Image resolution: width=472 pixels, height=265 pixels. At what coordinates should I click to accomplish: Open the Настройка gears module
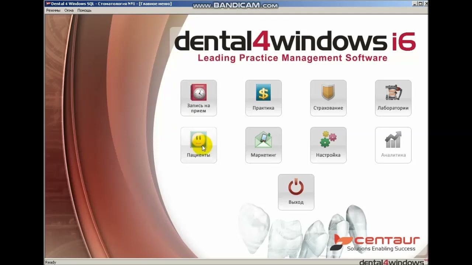[328, 145]
